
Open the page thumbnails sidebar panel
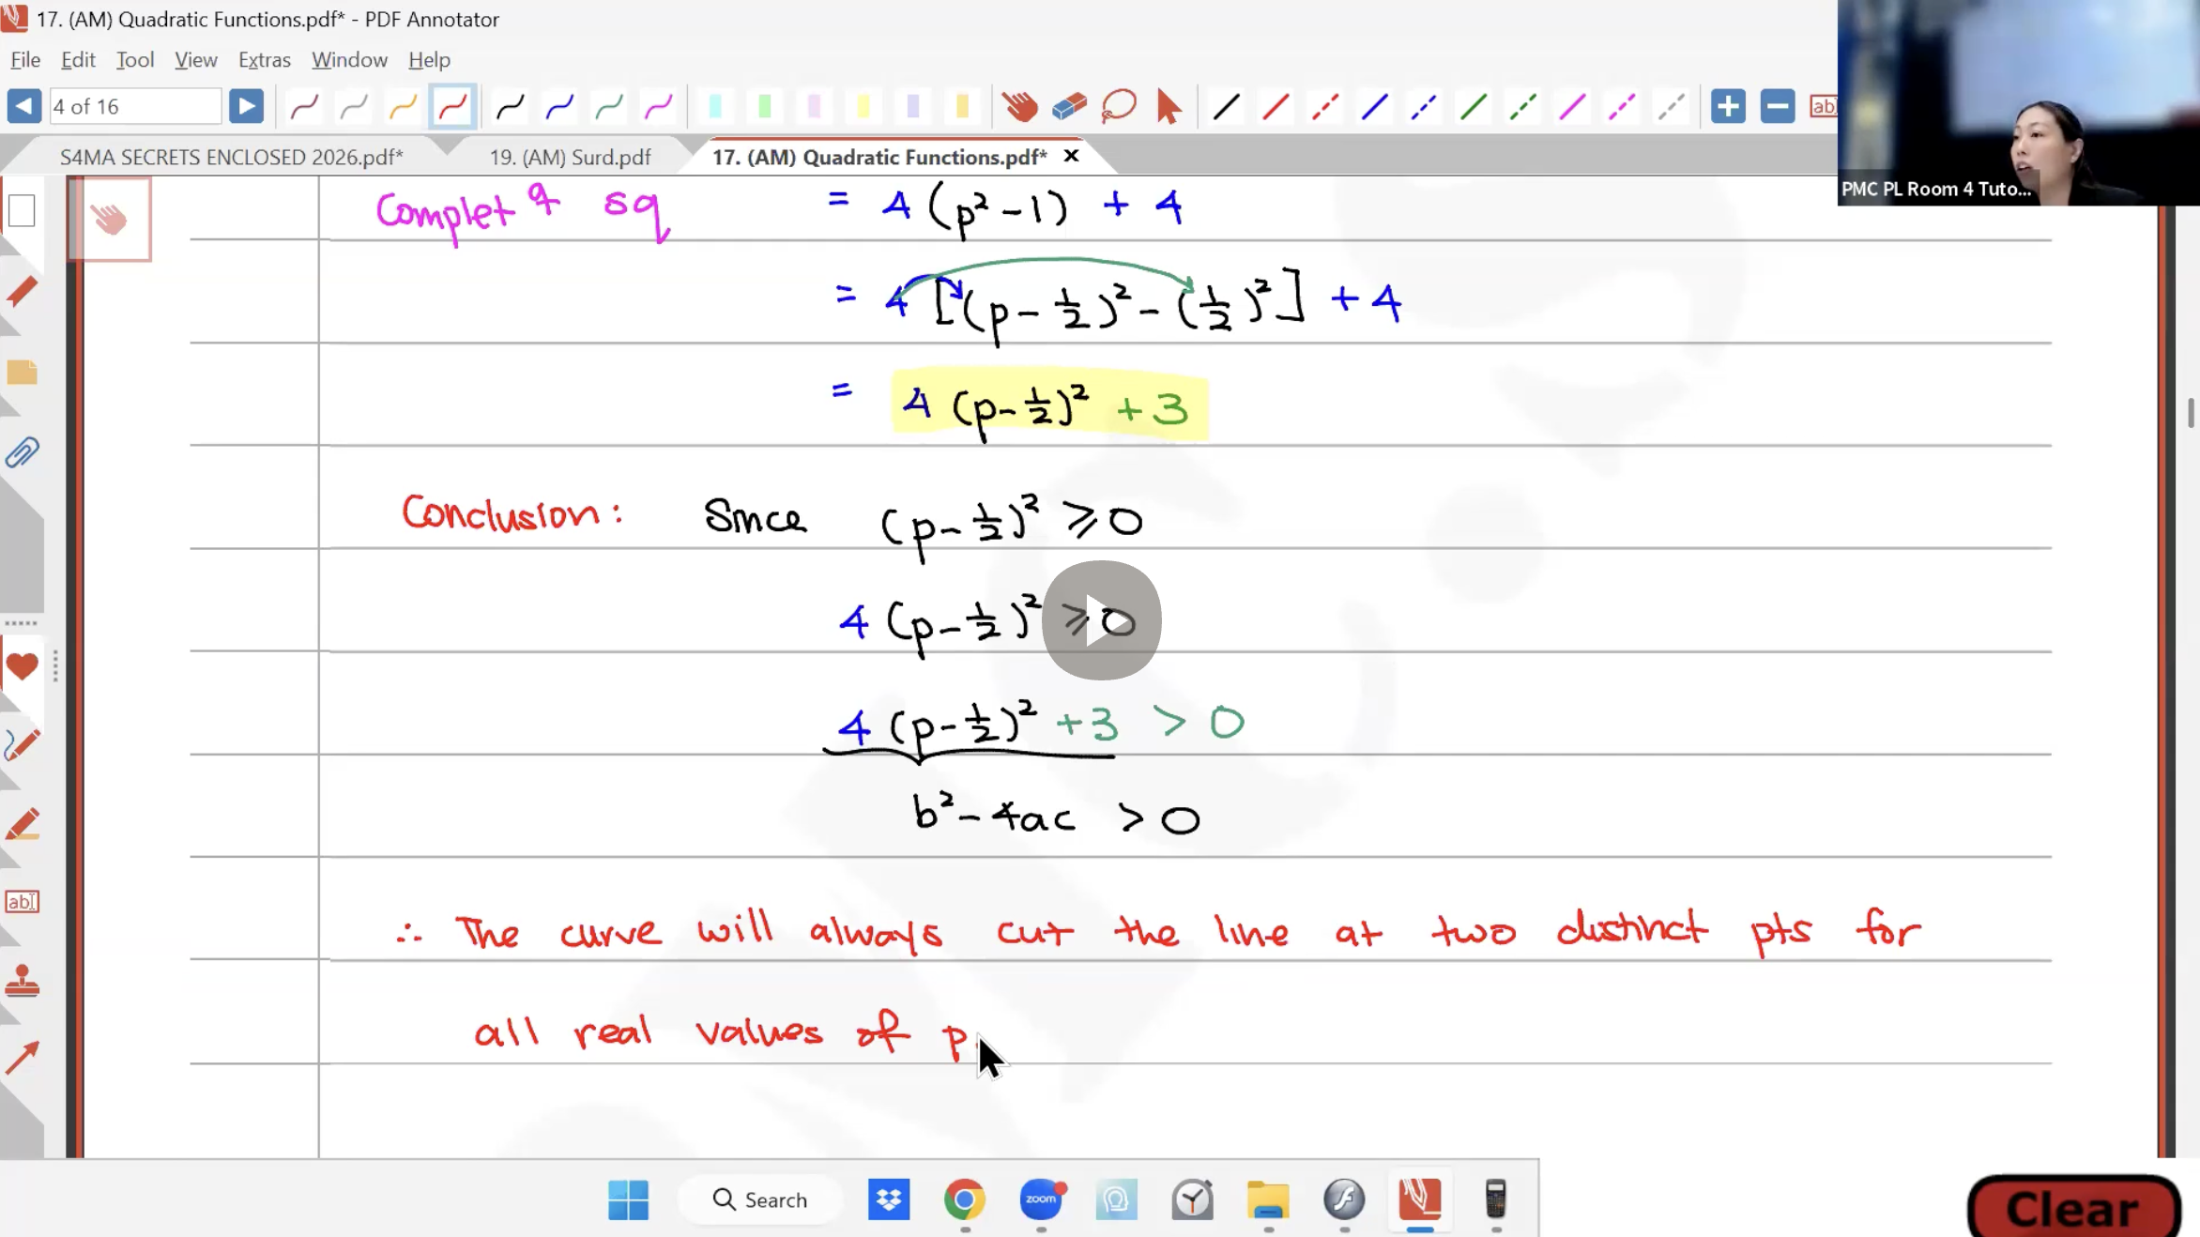coord(22,210)
